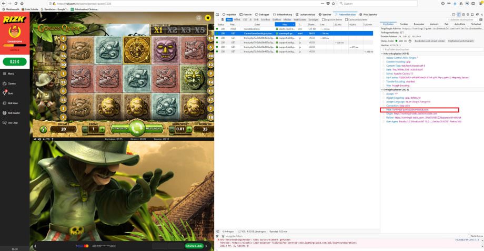Click the yellow favorite icon above game
This screenshot has height=251, width=484.
tap(208, 18)
